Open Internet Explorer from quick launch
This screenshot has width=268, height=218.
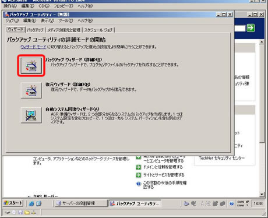[x=31, y=203]
